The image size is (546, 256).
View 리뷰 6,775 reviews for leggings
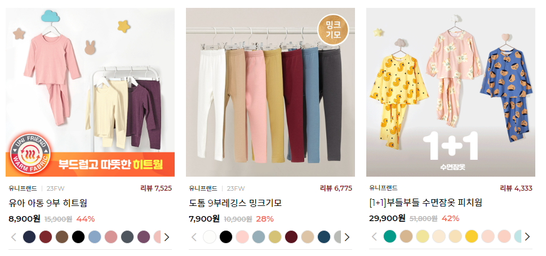pyautogui.click(x=336, y=188)
